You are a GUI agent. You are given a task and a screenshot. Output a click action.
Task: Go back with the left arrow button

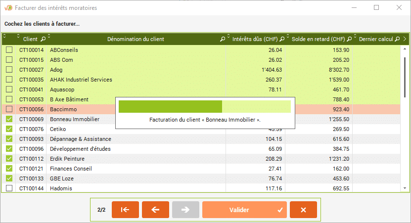click(155, 210)
